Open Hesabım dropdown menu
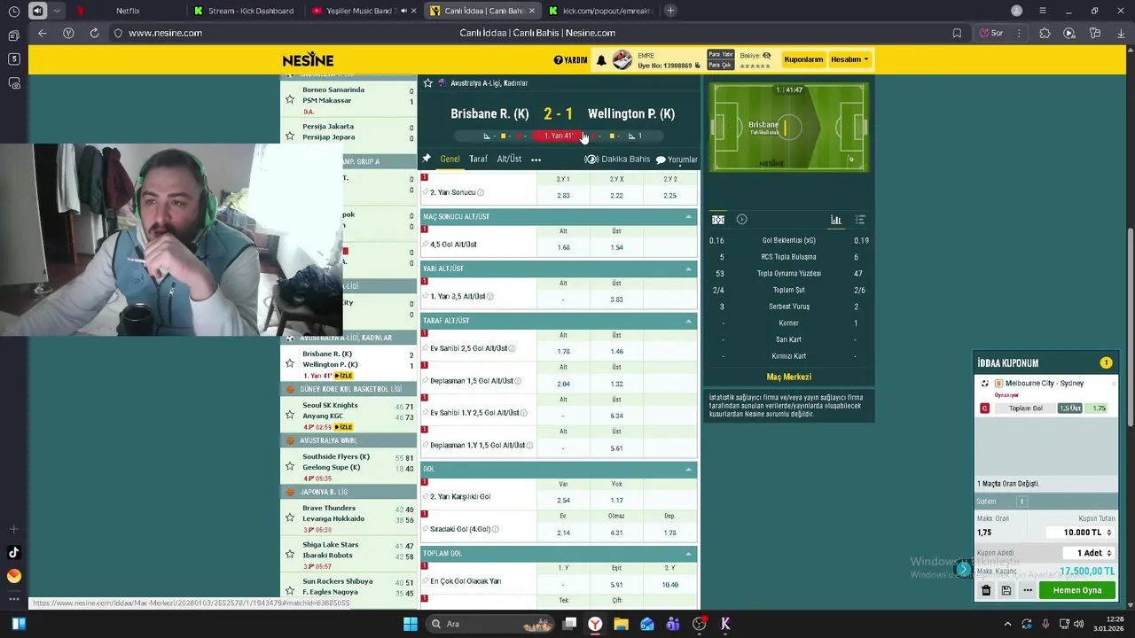Screen dimensions: 1135x638 click(849, 59)
